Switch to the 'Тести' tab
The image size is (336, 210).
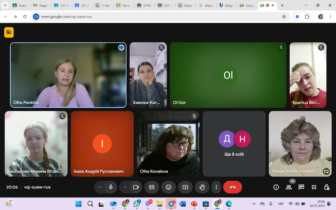pyautogui.click(x=123, y=5)
